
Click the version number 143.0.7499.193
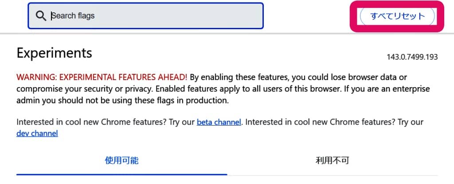coord(412,57)
